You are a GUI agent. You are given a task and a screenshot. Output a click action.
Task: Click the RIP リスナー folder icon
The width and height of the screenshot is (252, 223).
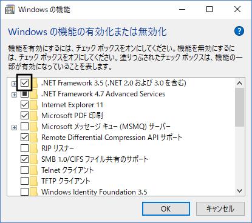[34, 148]
